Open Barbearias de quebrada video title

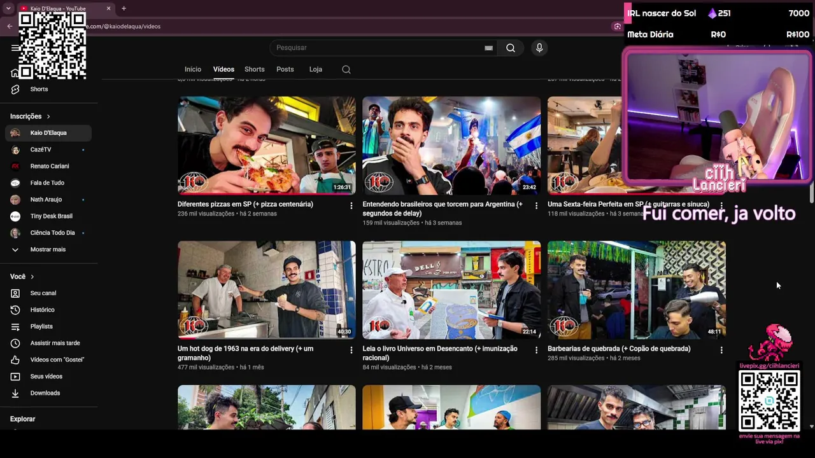619,349
